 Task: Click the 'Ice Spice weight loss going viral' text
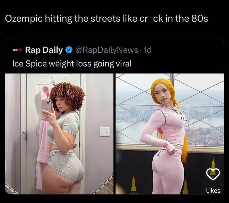click(72, 64)
